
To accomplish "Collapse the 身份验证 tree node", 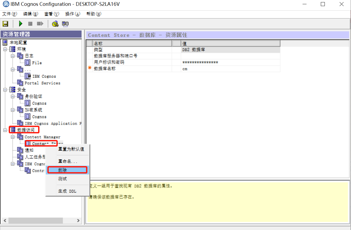I will (x=12, y=96).
